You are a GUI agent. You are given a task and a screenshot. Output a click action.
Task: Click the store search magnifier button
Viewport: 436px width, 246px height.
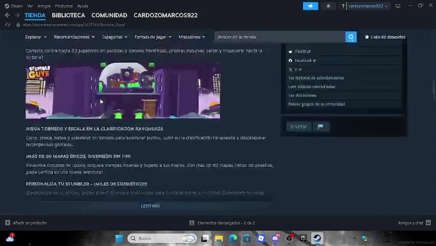point(351,37)
